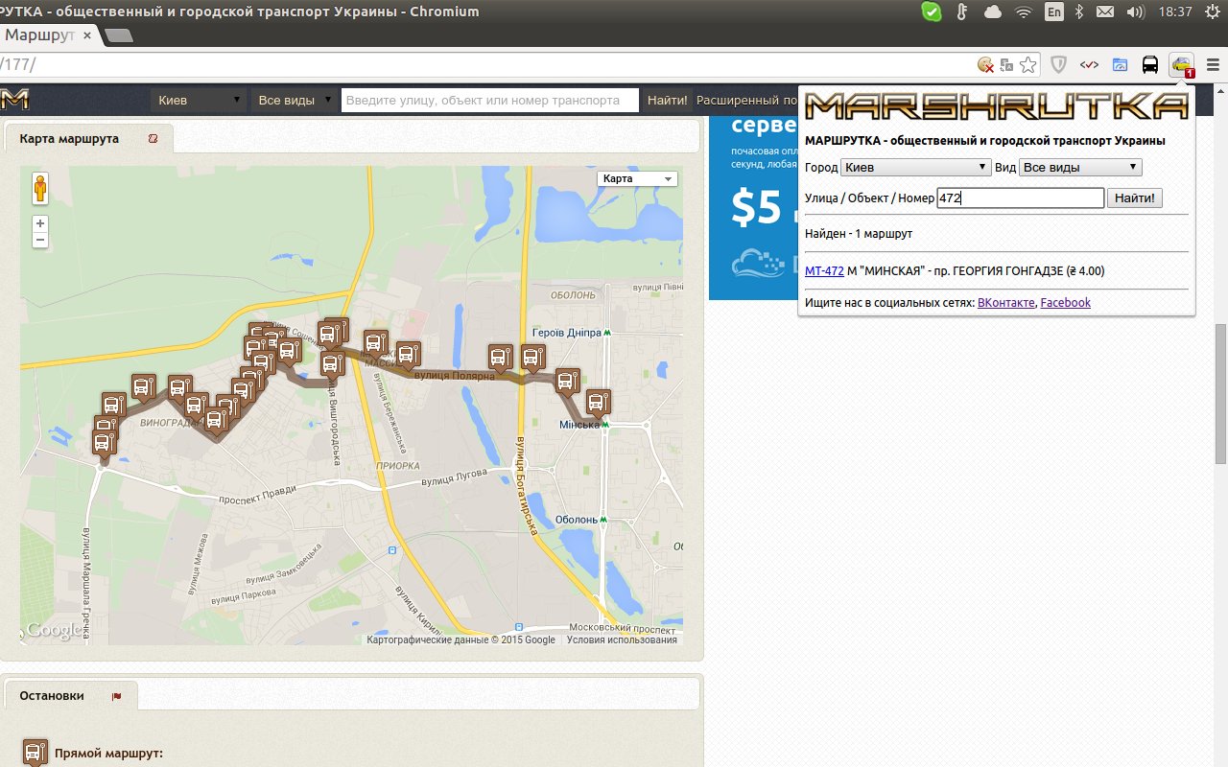The height and width of the screenshot is (767, 1228).
Task: Click the site search field for street or transport
Action: coord(489,100)
